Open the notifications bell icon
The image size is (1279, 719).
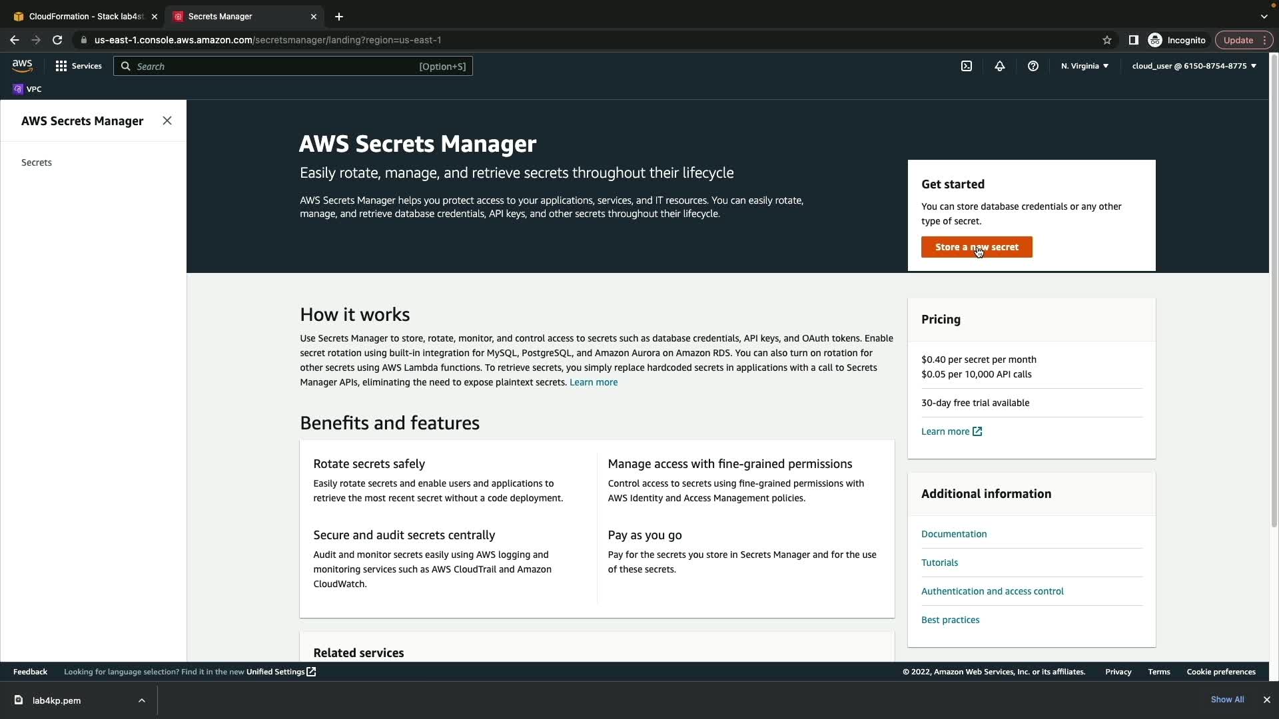(1000, 66)
